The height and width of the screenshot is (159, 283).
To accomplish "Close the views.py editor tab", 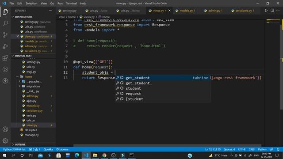I will point(169,11).
